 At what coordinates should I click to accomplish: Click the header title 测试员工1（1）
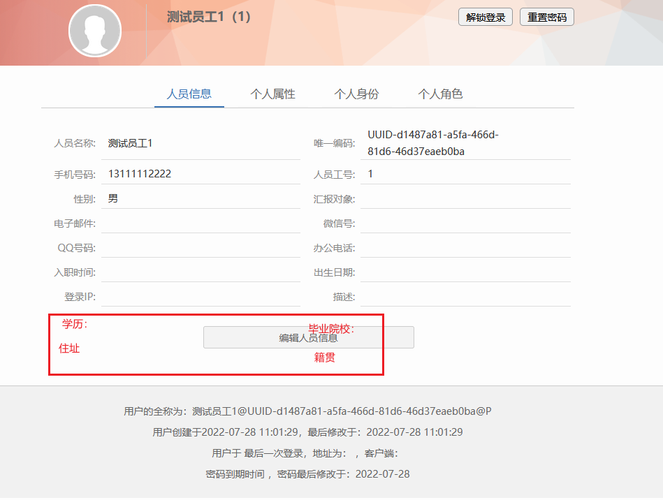click(x=209, y=17)
